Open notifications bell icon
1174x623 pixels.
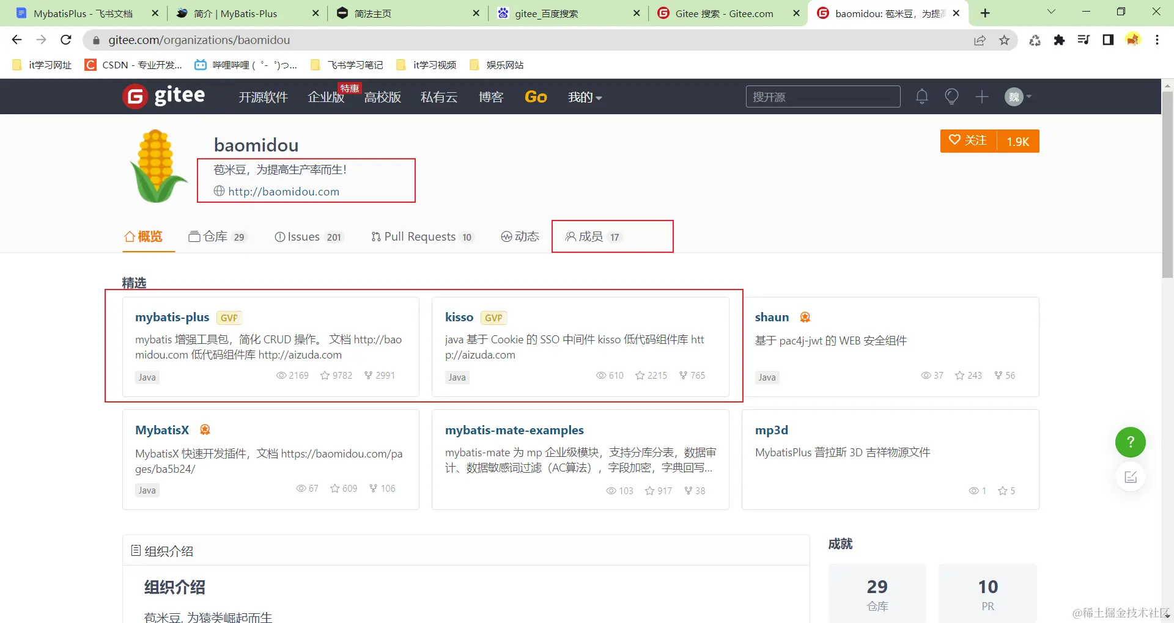tap(922, 97)
